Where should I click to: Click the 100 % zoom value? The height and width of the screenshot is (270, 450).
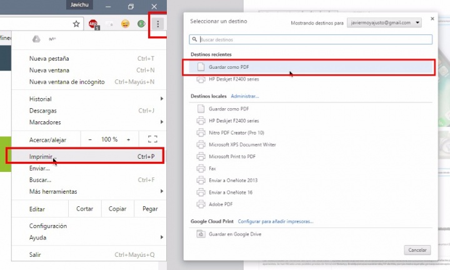click(x=109, y=139)
